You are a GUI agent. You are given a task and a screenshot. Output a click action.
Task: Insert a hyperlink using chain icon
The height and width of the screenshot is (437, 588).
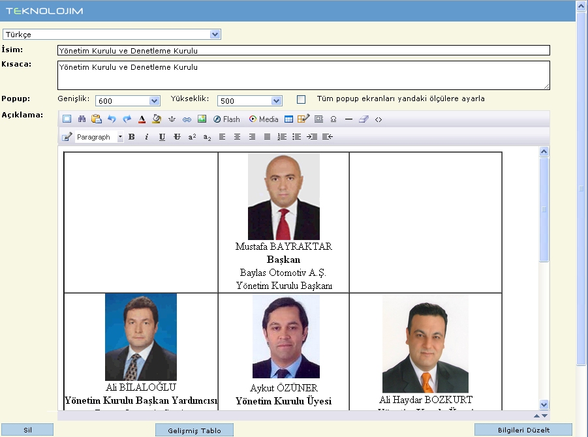[x=187, y=119]
